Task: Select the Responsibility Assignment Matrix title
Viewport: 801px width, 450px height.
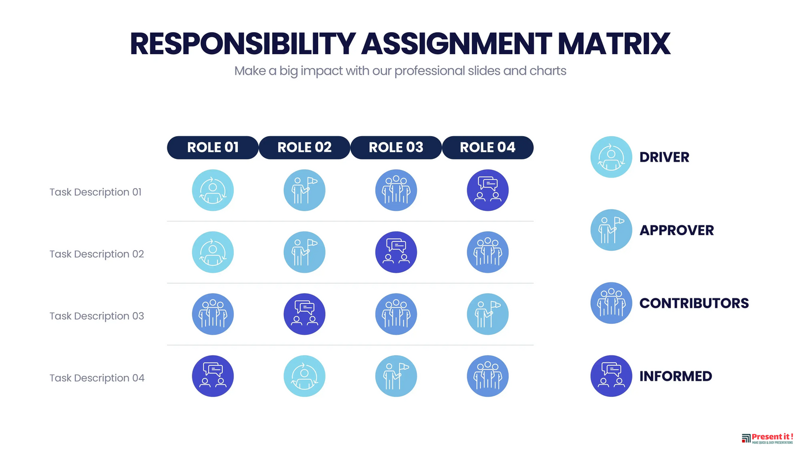Action: 400,44
